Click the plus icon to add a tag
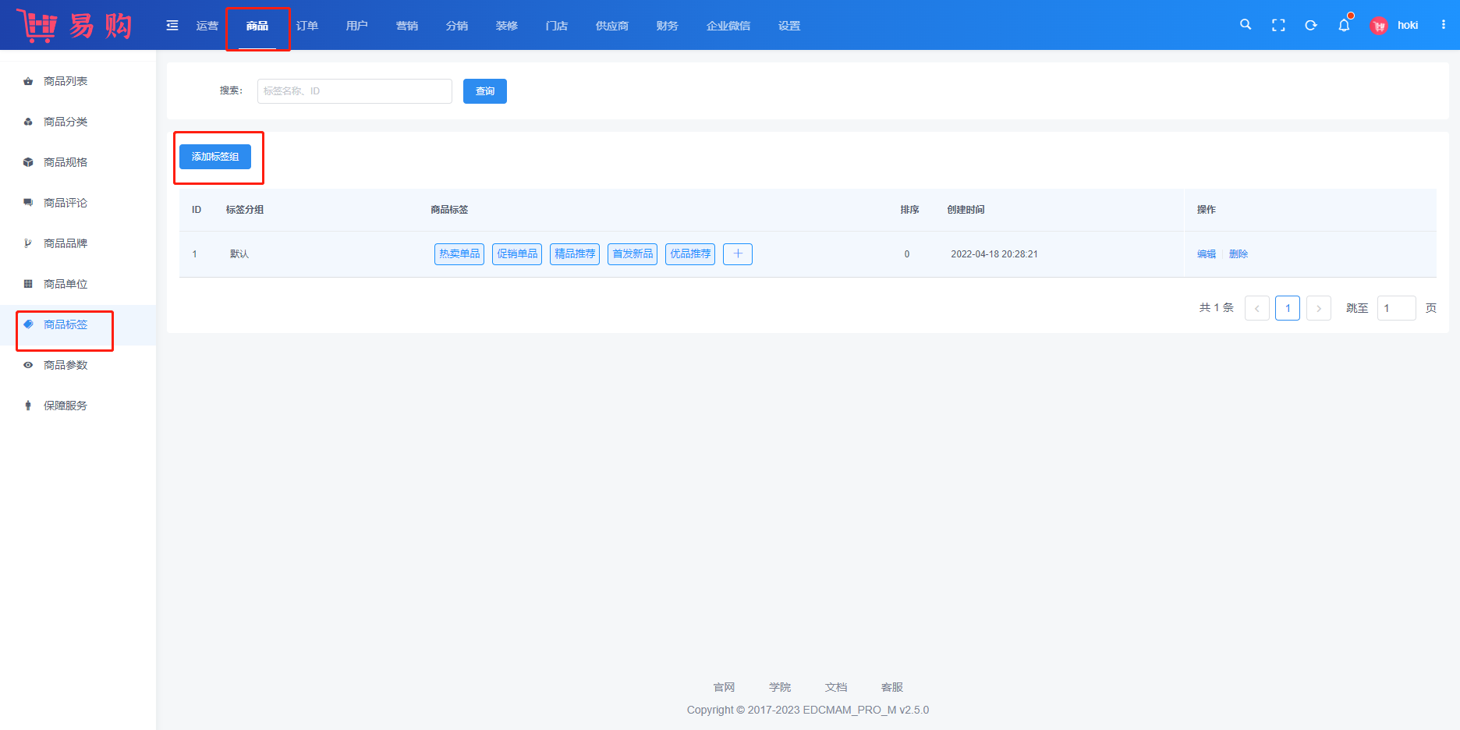Image resolution: width=1460 pixels, height=730 pixels. (737, 254)
